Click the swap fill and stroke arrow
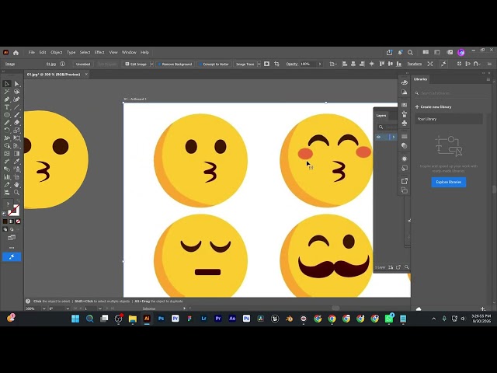The width and height of the screenshot is (497, 373). (x=18, y=201)
